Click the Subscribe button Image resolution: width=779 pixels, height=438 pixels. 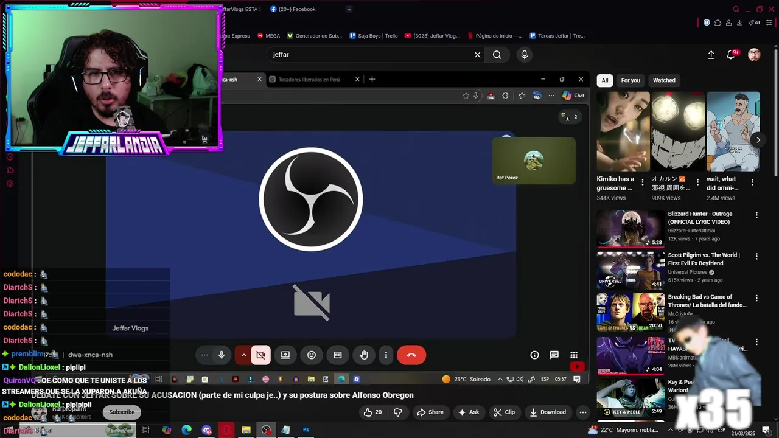point(122,412)
